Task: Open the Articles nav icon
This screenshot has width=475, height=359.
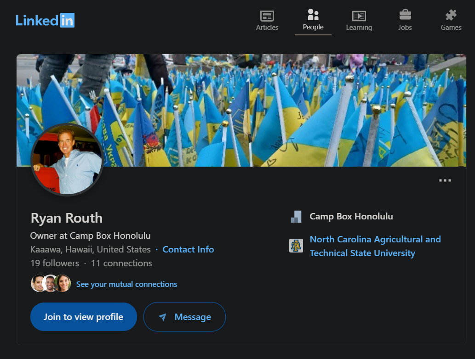Action: 267,16
